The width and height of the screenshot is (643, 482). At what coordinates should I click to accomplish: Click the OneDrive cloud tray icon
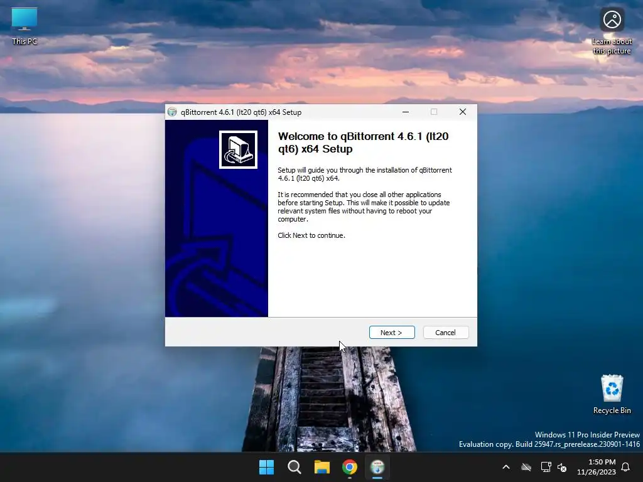[526, 467]
